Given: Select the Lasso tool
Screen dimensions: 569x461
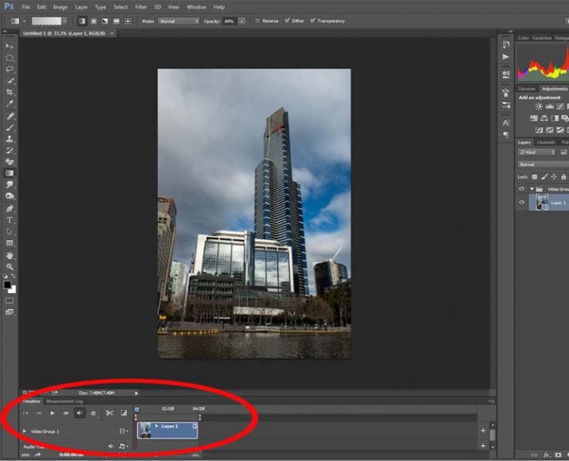Looking at the screenshot, I should point(10,69).
